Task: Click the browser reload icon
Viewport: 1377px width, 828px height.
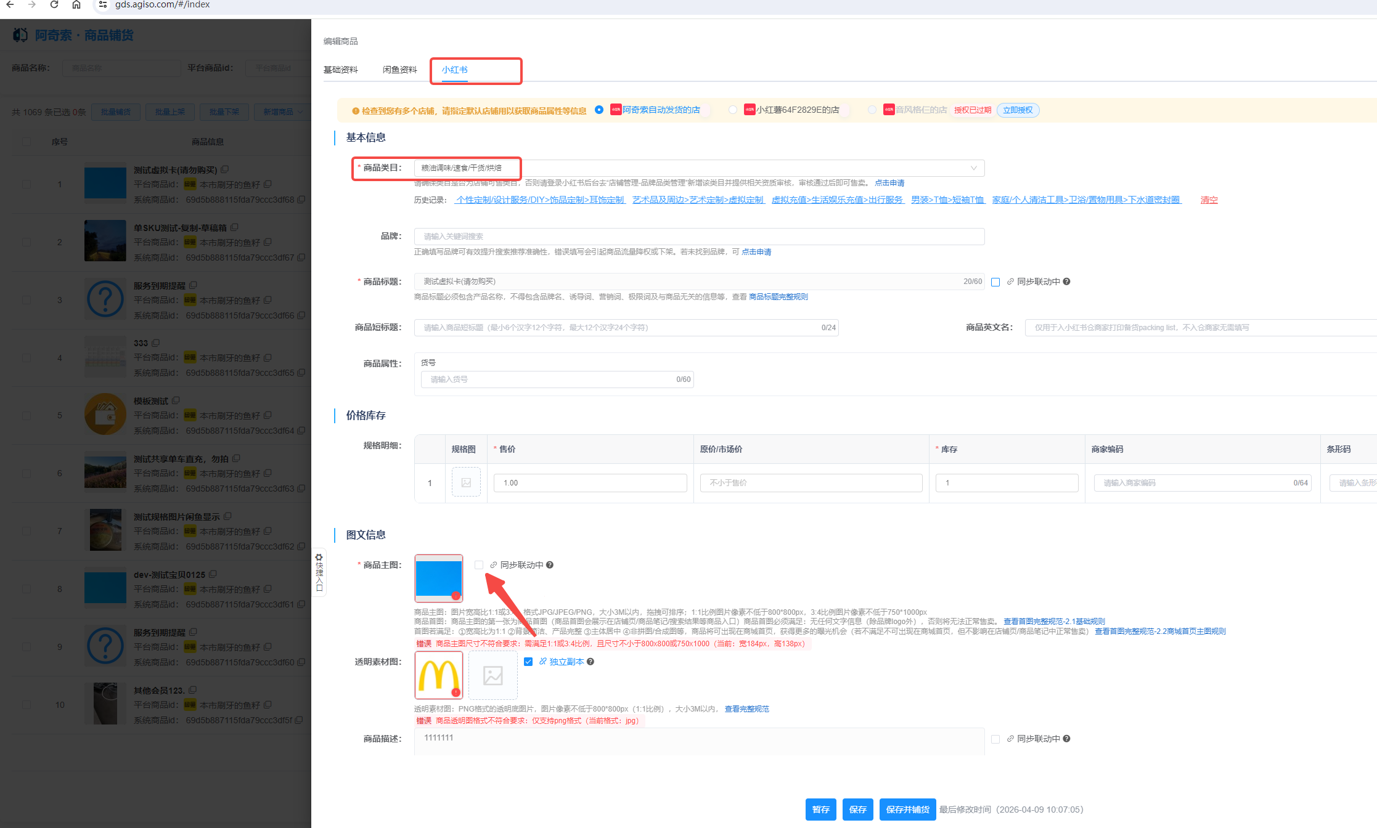Action: coord(54,5)
